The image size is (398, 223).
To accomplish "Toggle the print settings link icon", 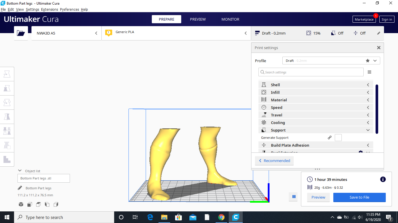I will click(x=330, y=137).
